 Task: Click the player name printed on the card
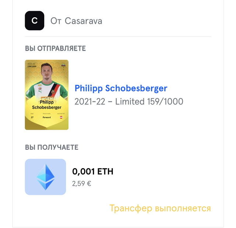click(46, 104)
